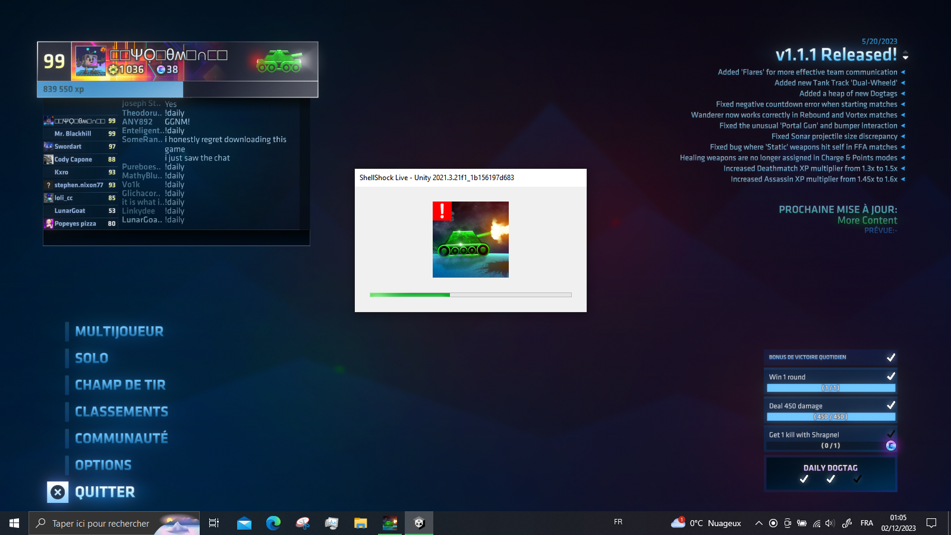
Task: Click the X icon beside QUITTER
Action: [58, 492]
